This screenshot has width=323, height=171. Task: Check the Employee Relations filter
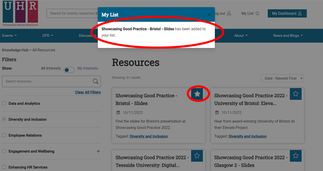(x=4, y=135)
